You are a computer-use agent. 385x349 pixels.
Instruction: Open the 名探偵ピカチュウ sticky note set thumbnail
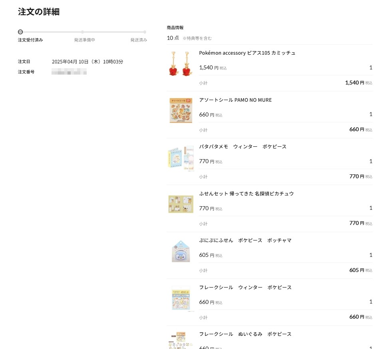pyautogui.click(x=181, y=204)
